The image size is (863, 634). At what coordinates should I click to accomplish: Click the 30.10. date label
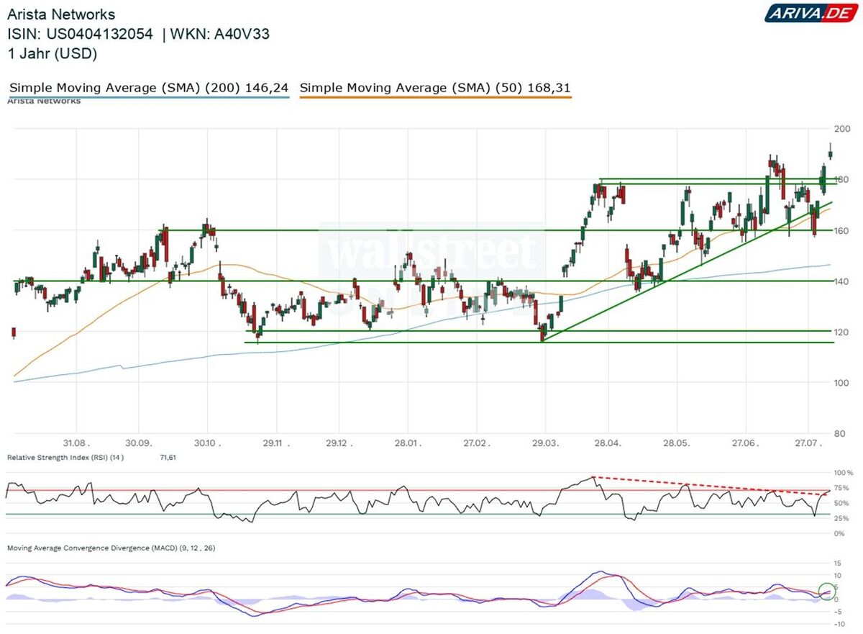coord(206,443)
